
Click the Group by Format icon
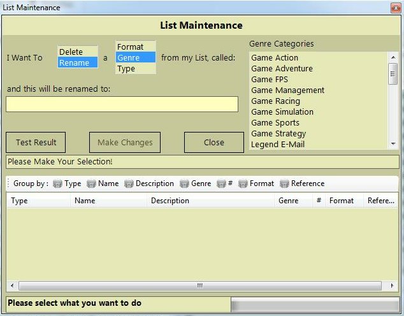243,183
